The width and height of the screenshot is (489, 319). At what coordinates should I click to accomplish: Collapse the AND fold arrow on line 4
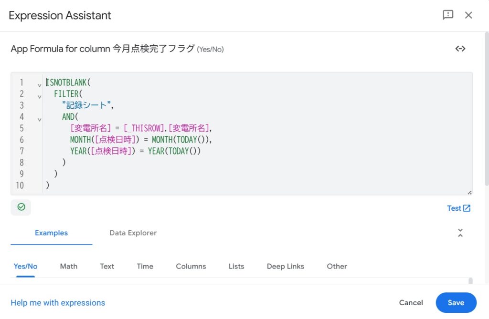(x=40, y=120)
